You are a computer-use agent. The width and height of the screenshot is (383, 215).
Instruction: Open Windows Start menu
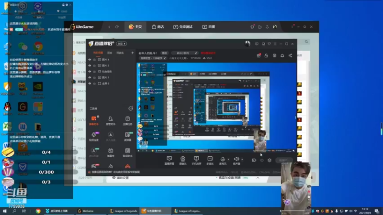[4, 211]
